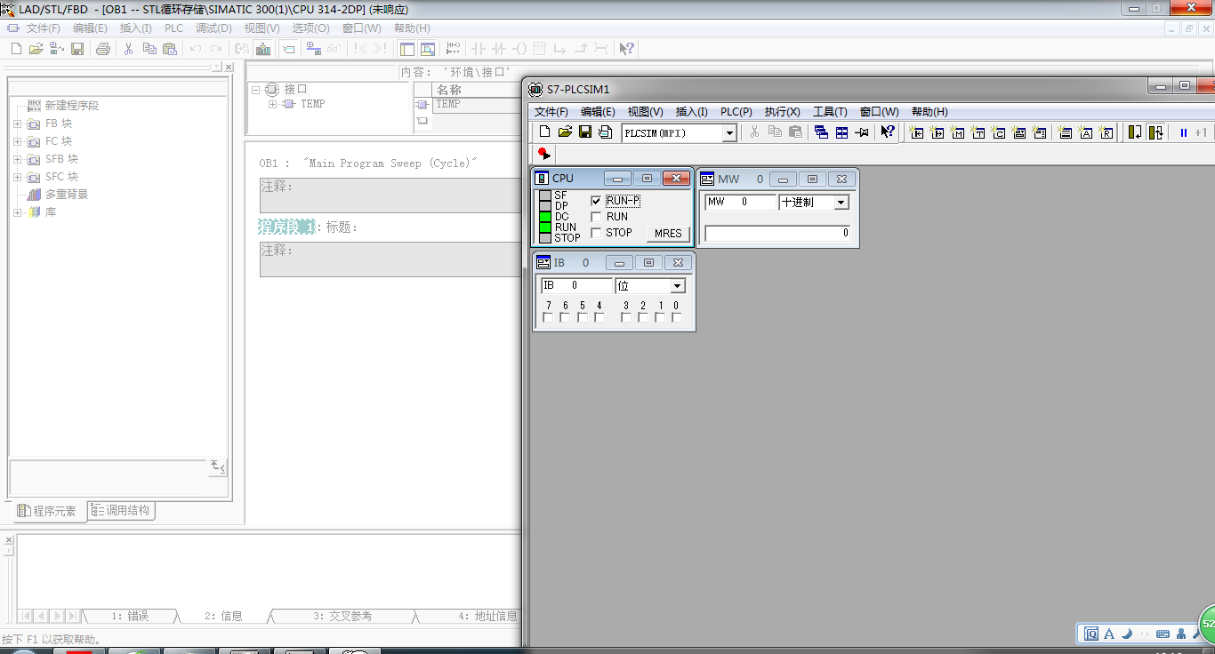Click tile windows icon in PLCSIM toolbar
Screen dimensions: 1215x654
(x=841, y=132)
